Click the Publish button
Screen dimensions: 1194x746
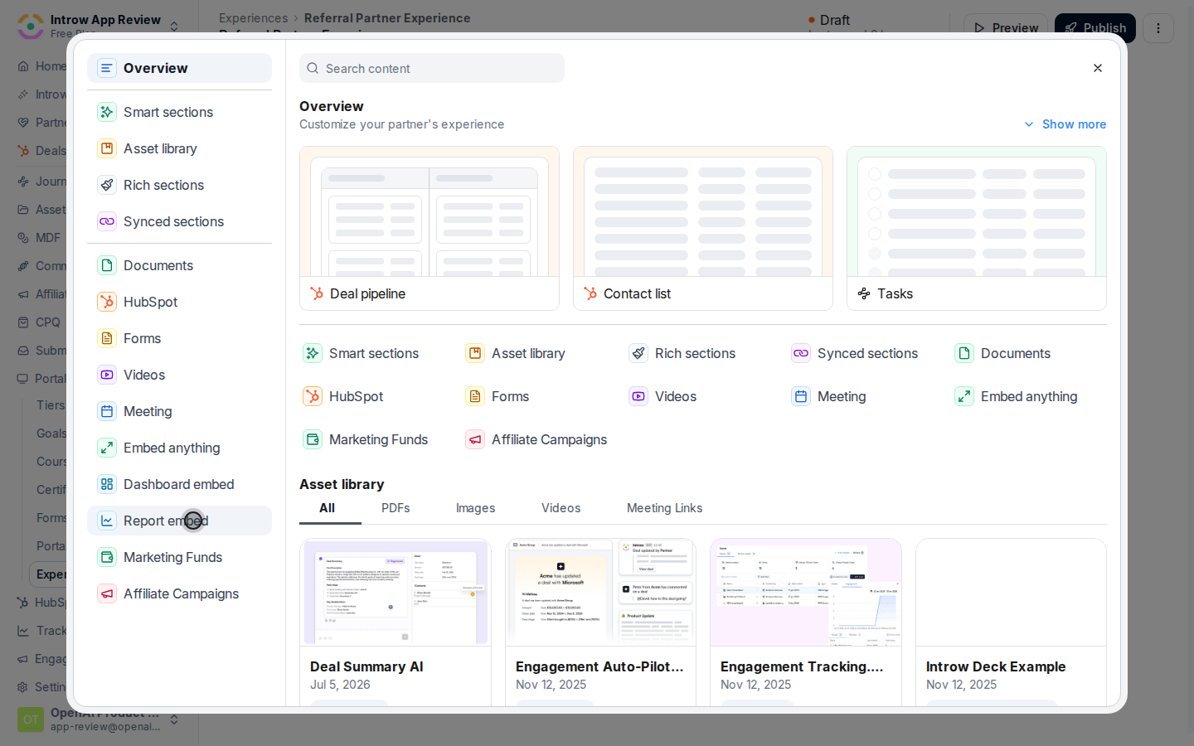coord(1095,28)
